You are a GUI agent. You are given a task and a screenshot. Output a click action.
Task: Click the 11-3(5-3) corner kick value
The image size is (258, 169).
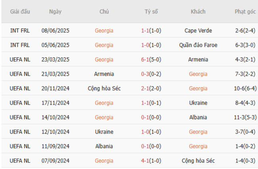point(245,117)
